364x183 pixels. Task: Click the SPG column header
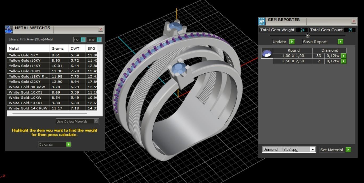tap(92, 49)
